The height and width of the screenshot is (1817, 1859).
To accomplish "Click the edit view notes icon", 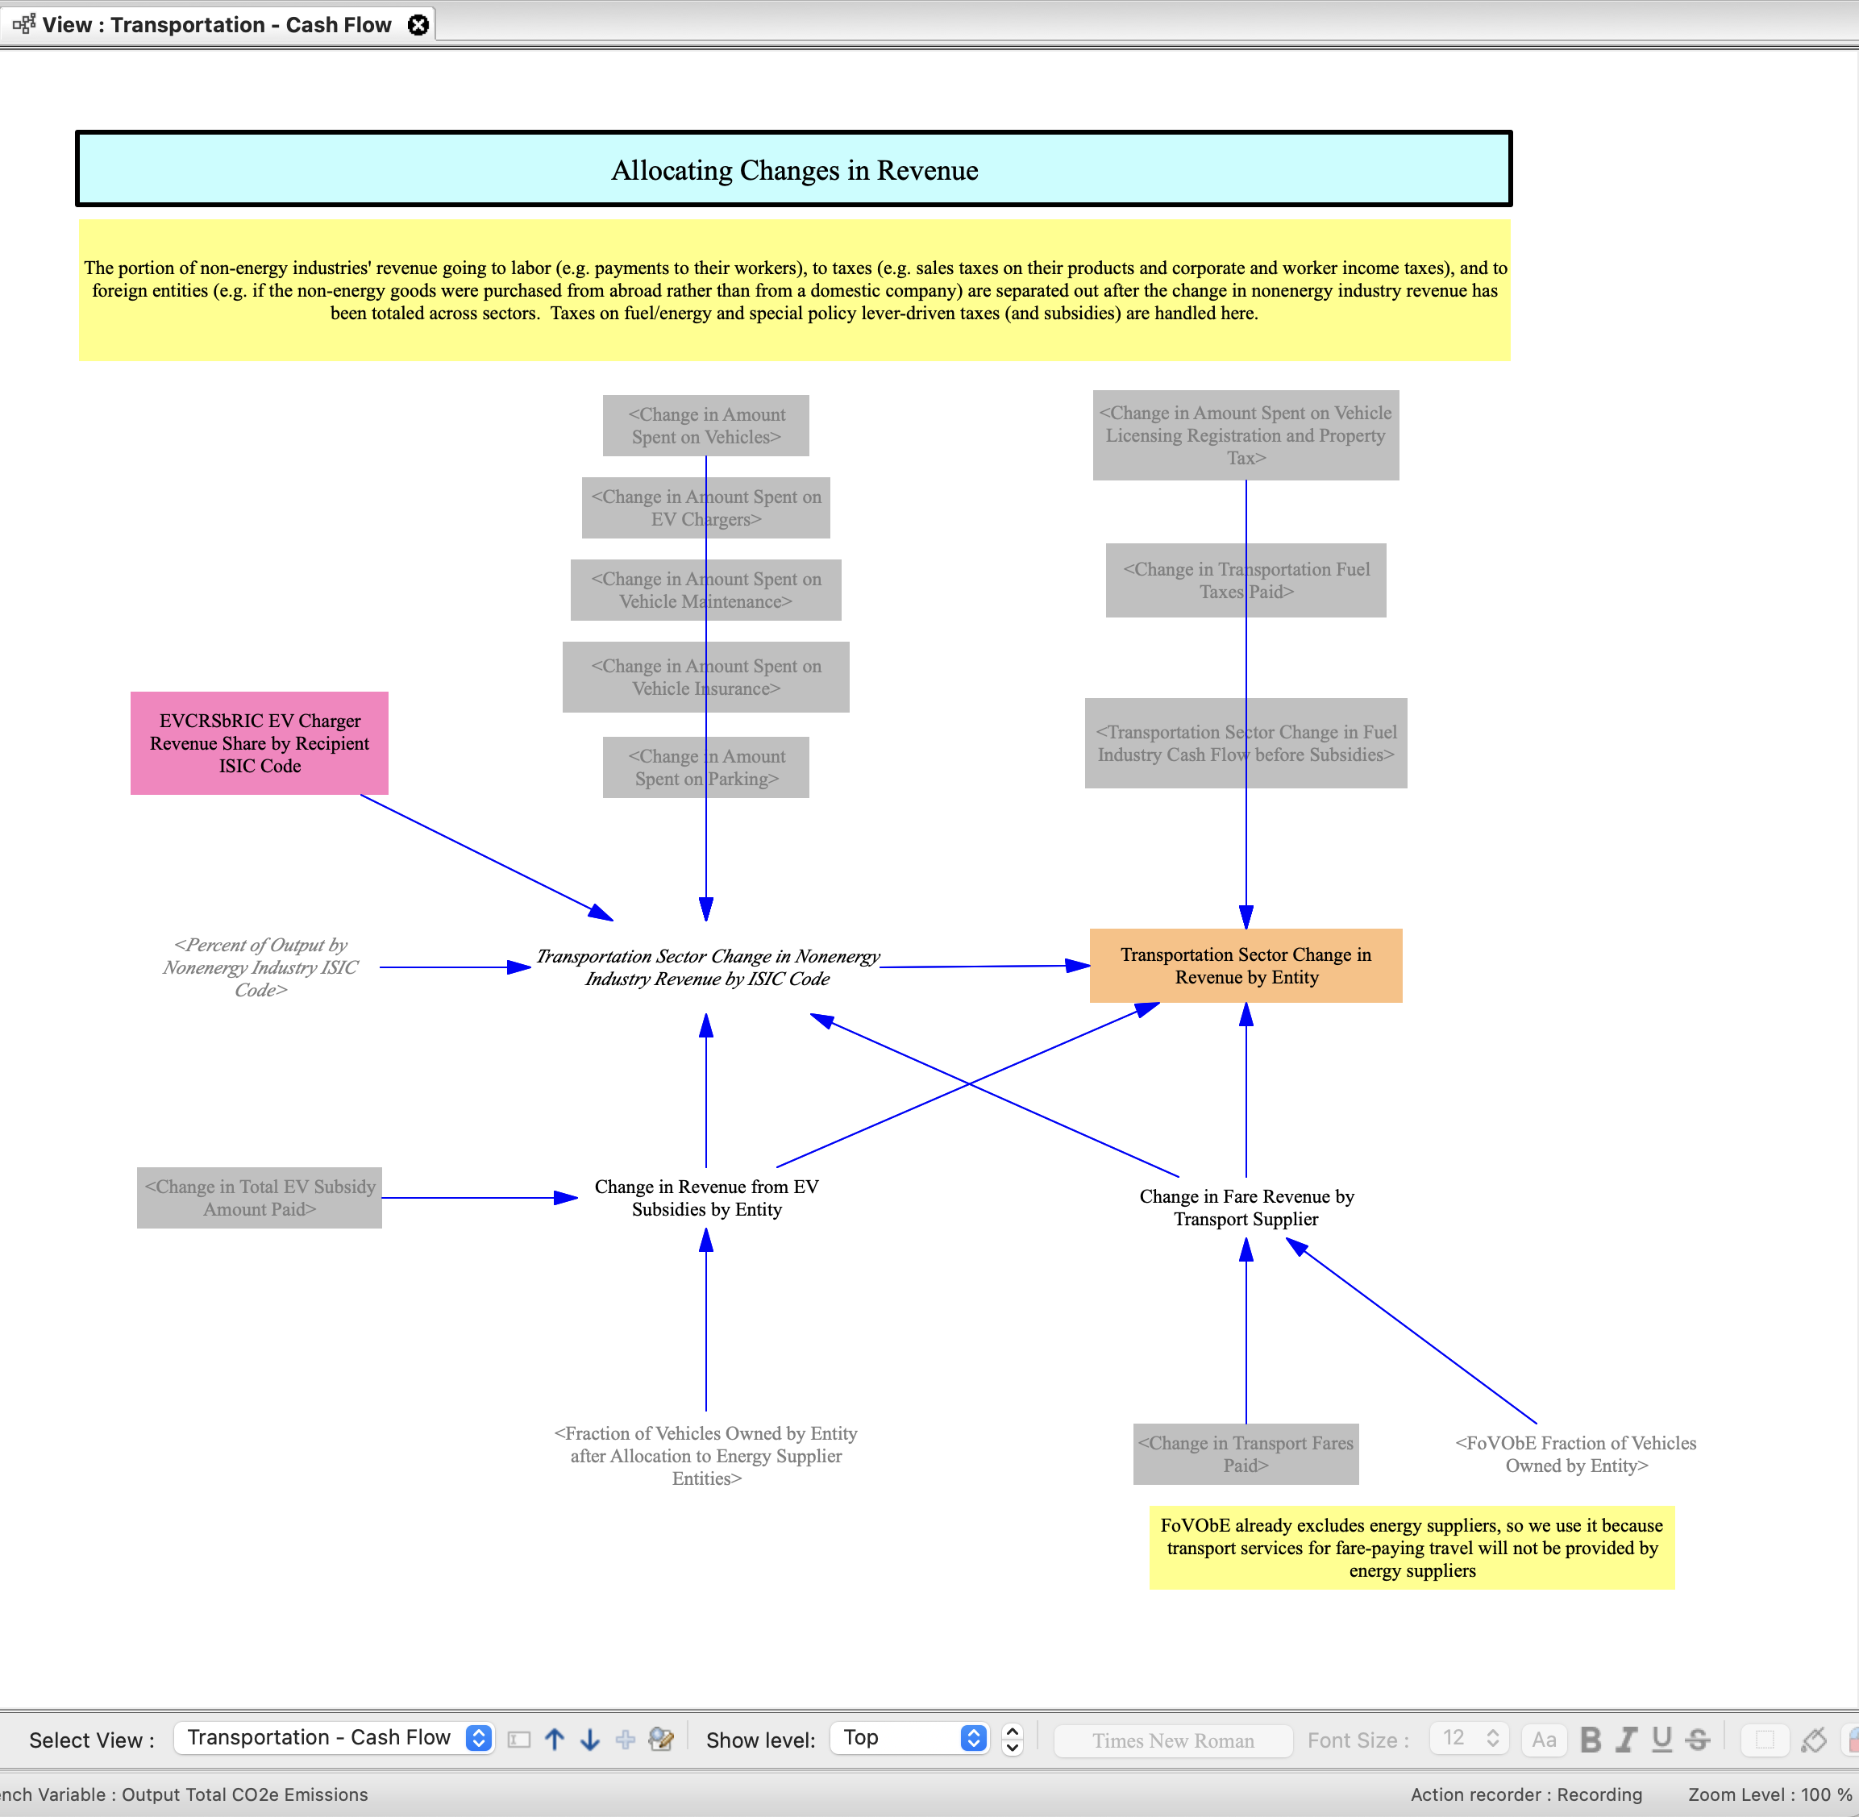I will [x=660, y=1739].
